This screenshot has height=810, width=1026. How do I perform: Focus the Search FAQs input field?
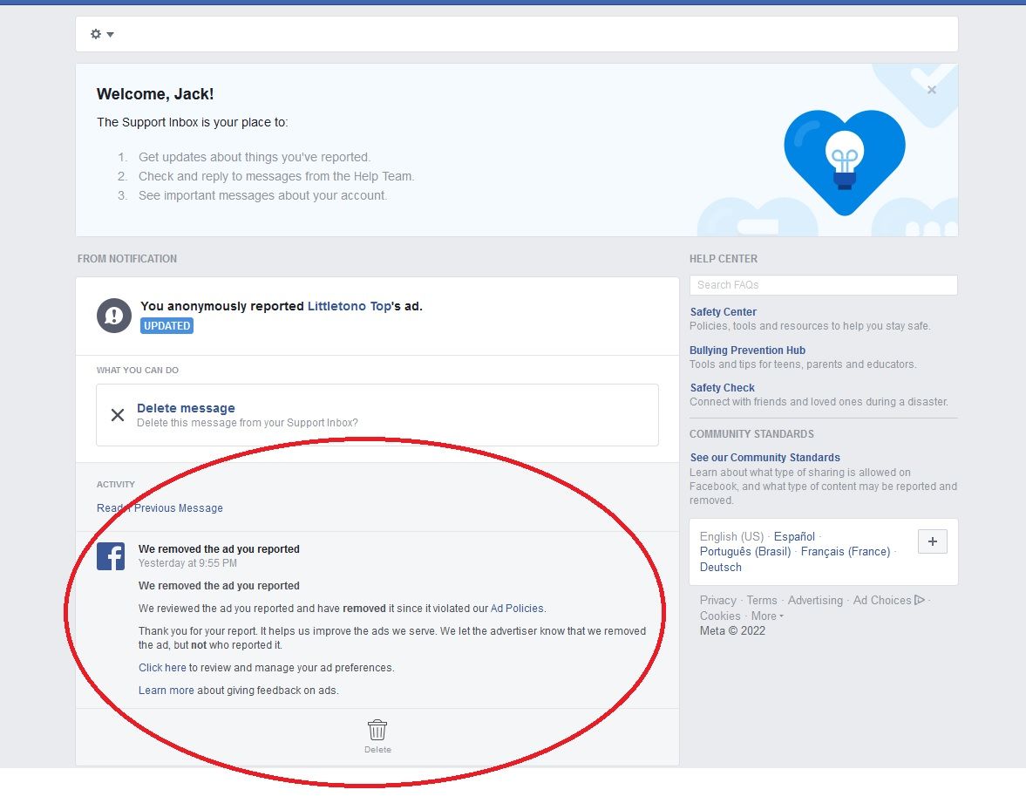(823, 285)
